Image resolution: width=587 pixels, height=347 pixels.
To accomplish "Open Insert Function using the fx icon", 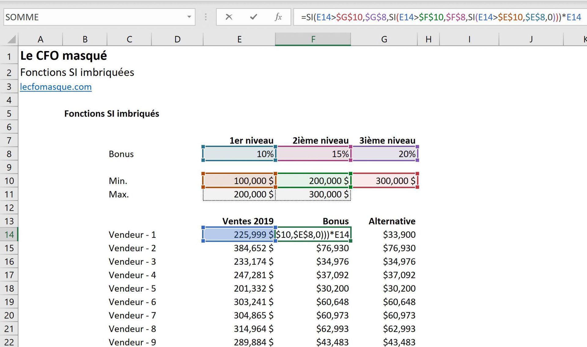I will tap(278, 17).
